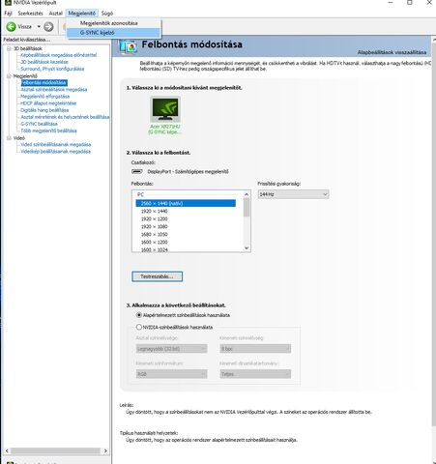Open Videókép beállításainak megadása
Viewport: 436px width, 464px height.
(55, 152)
